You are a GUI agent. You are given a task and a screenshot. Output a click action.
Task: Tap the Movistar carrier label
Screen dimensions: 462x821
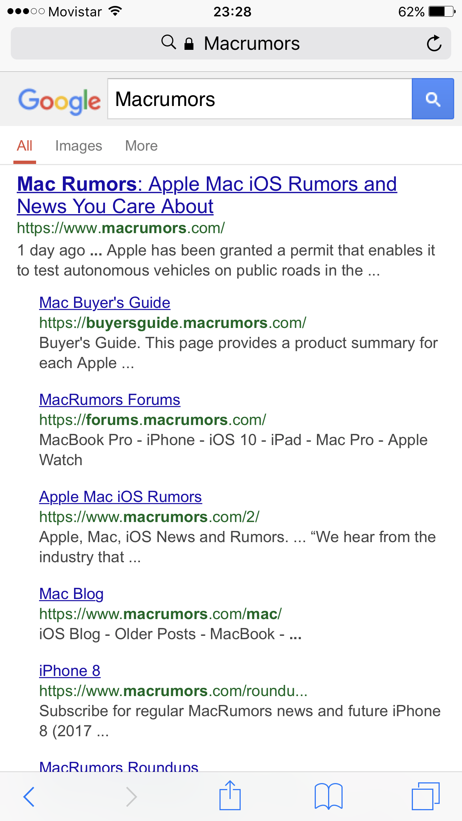point(75,12)
